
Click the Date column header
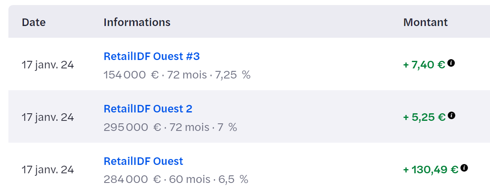click(34, 22)
